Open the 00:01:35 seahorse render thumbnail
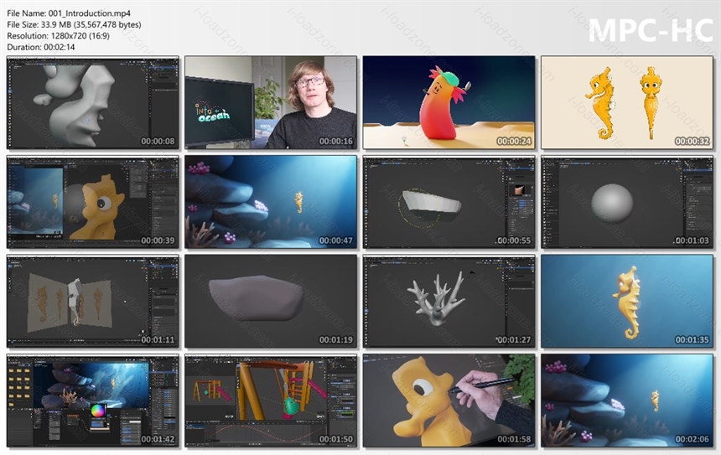721x455 pixels. point(627,302)
